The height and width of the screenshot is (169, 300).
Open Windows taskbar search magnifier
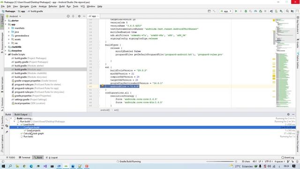(x=10, y=166)
